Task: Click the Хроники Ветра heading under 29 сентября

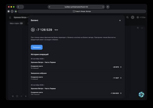Action: pyautogui.click(x=43, y=88)
